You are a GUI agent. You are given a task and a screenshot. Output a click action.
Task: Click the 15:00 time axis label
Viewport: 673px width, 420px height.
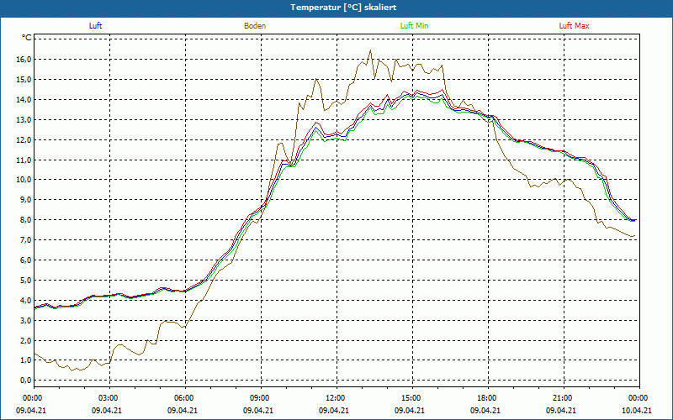tap(410, 398)
